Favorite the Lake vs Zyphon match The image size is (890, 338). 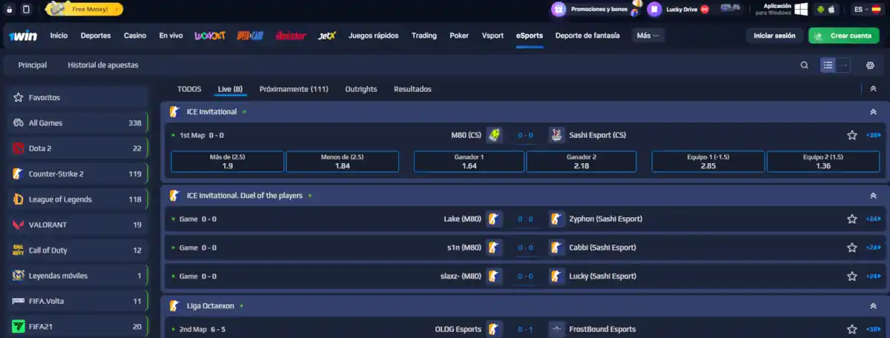(852, 219)
